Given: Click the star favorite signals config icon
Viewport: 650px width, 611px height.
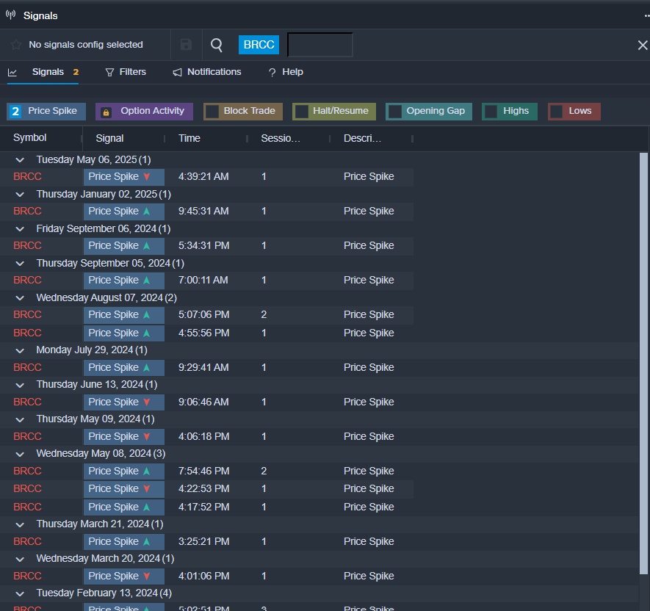Looking at the screenshot, I should pyautogui.click(x=15, y=45).
